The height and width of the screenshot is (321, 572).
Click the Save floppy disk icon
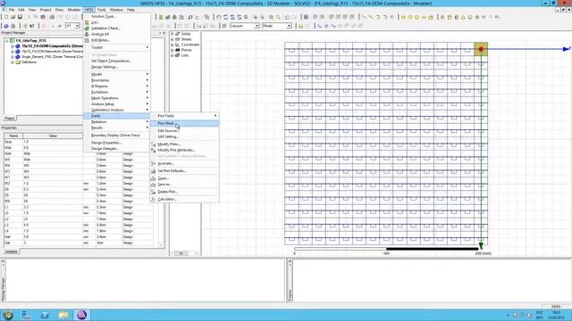pyautogui.click(x=20, y=17)
